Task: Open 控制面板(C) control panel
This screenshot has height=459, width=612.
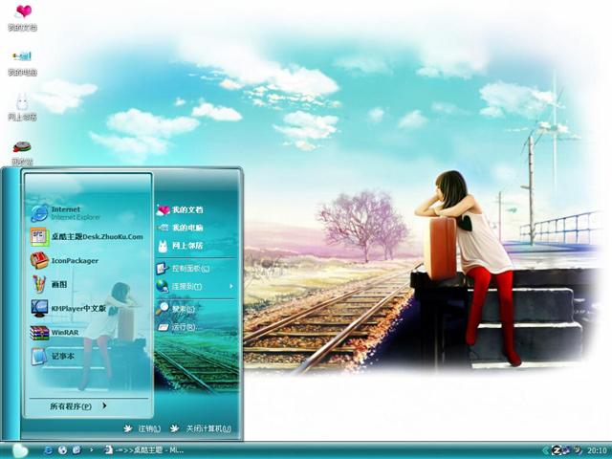Action: point(183,269)
